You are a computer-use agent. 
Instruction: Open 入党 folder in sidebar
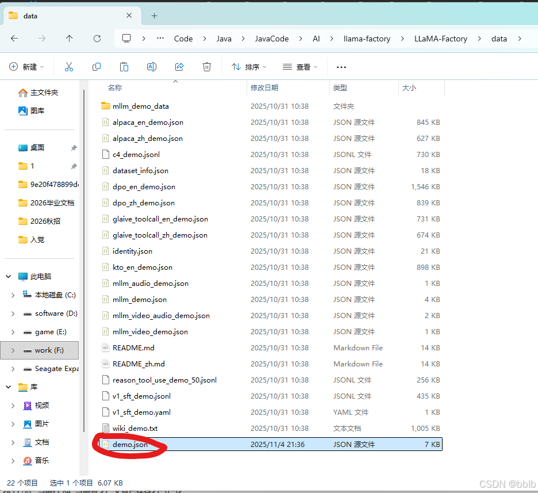[31, 240]
